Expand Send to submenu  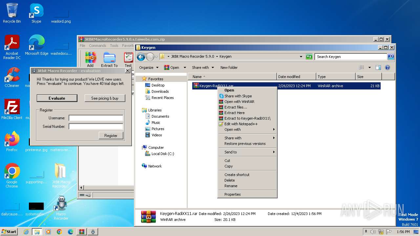(x=247, y=152)
